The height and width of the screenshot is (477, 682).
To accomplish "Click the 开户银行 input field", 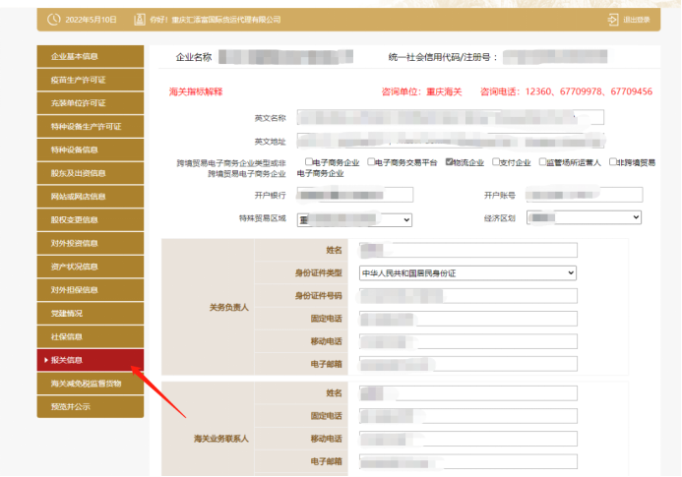I will click(x=355, y=195).
